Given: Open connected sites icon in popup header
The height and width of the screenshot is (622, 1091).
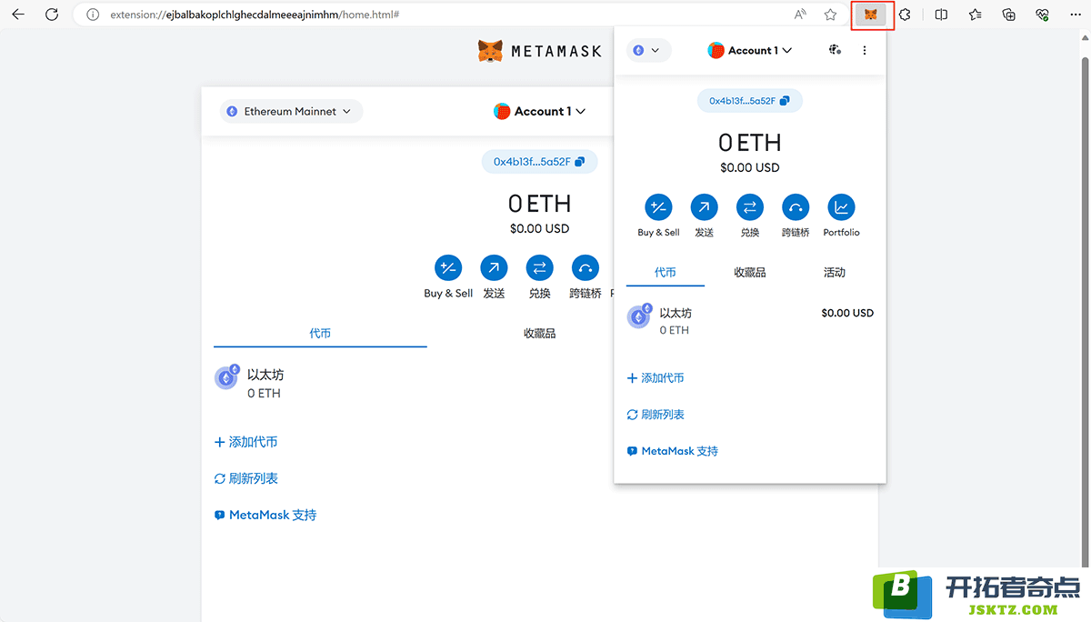Looking at the screenshot, I should click(835, 51).
